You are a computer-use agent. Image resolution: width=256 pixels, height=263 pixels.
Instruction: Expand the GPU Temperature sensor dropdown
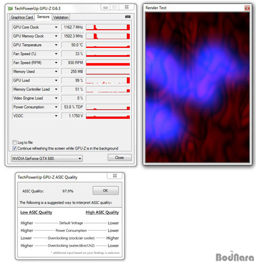(56, 45)
